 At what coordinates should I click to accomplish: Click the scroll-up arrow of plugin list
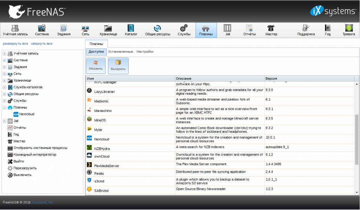(x=356, y=84)
